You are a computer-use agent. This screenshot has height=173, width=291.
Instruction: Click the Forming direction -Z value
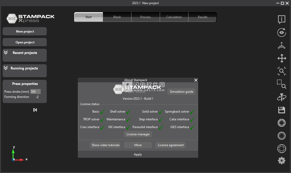(x=37, y=97)
